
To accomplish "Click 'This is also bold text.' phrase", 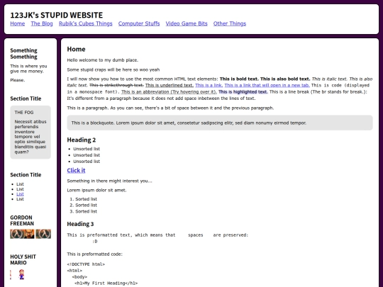I will click(285, 79).
